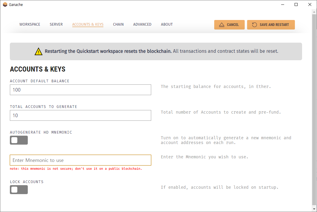
Task: Click the Autogenerate HD Mnemonic label
Action: tap(41, 132)
